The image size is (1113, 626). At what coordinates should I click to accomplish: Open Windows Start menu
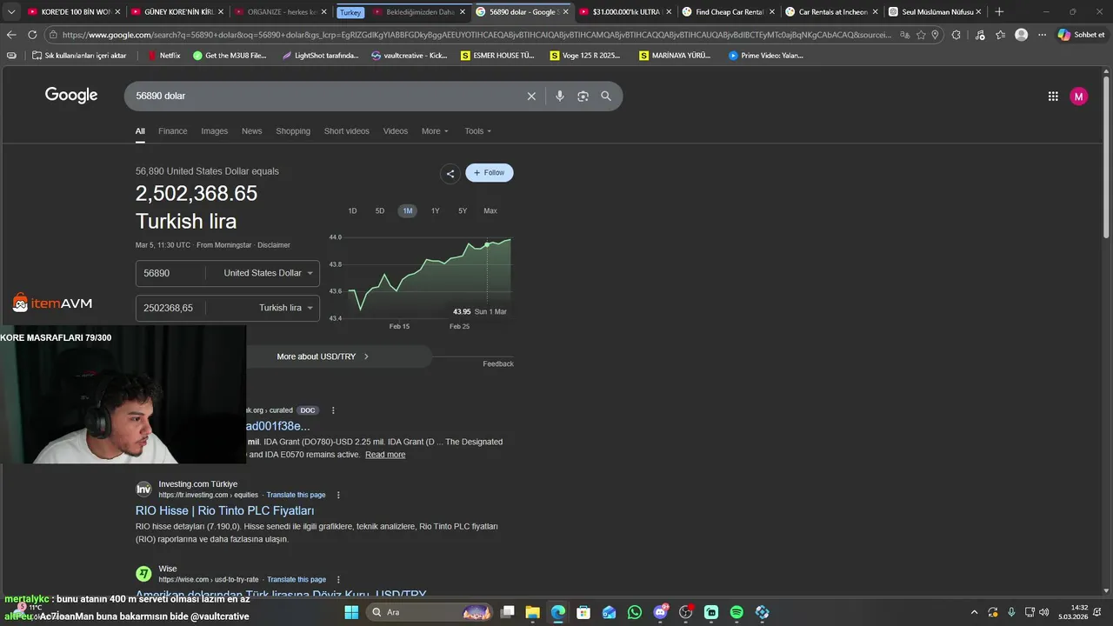[350, 612]
